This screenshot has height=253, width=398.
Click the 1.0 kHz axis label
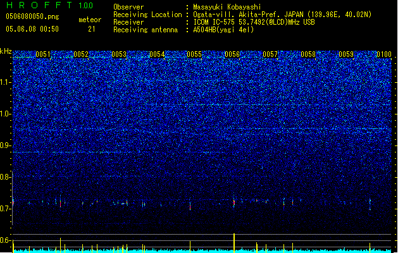click(5, 114)
